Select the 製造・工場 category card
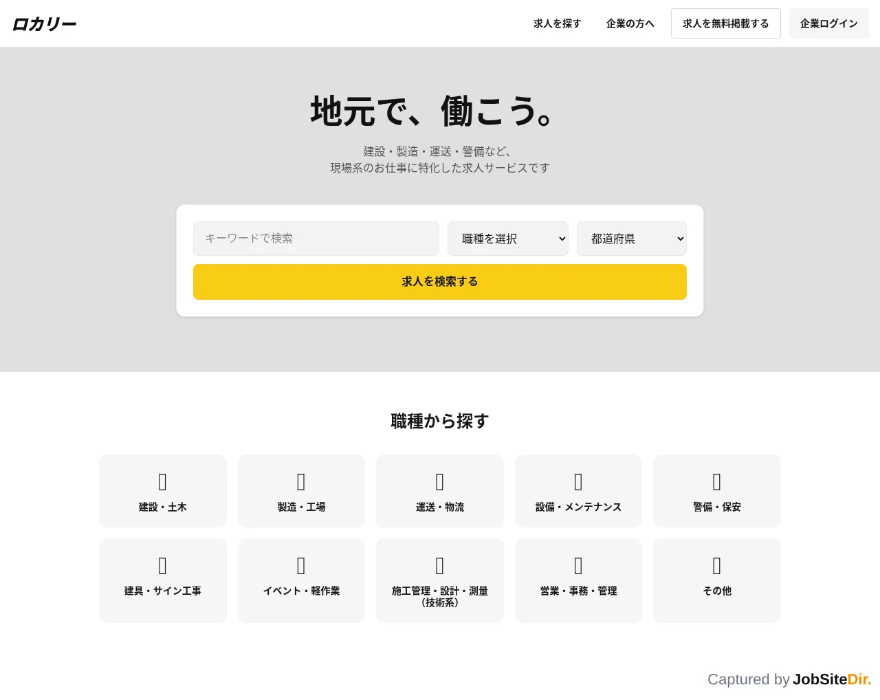This screenshot has height=700, width=880. (301, 491)
